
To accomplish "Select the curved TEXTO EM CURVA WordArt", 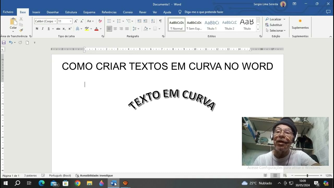I will pyautogui.click(x=172, y=100).
